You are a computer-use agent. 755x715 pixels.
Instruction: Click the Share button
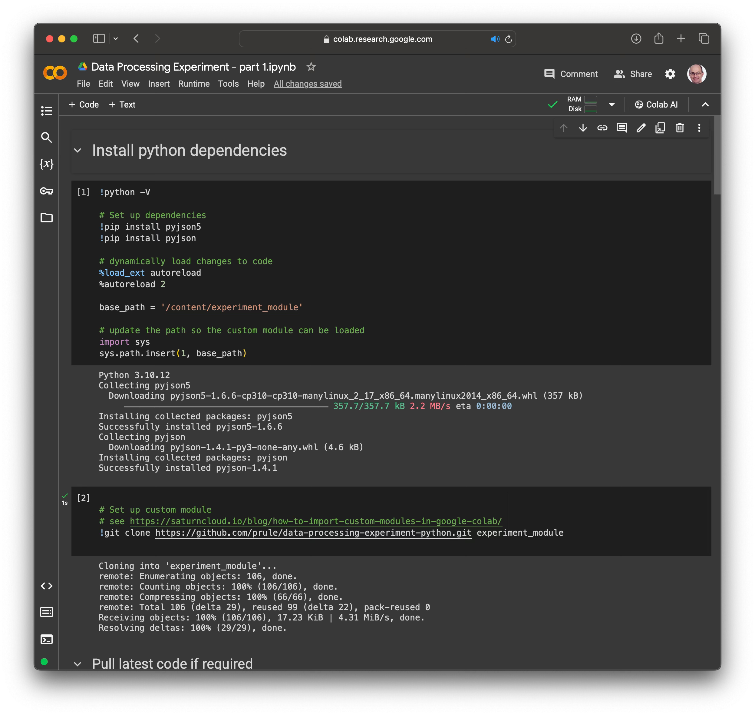[633, 74]
